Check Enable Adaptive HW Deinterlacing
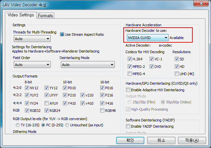The width and height of the screenshot is (211, 148). [128, 90]
